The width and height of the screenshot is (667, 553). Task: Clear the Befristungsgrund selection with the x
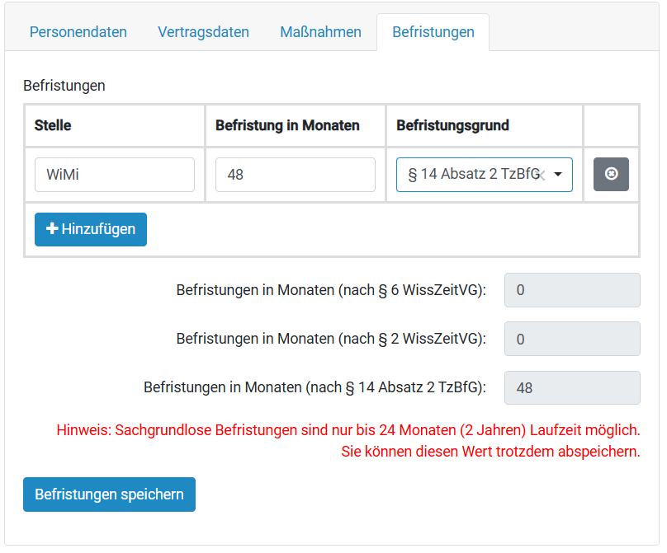[542, 175]
